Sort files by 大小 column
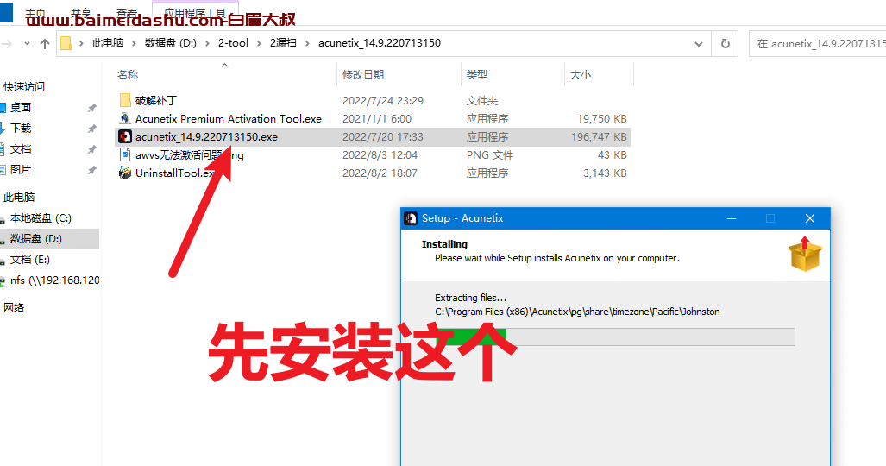 coord(581,75)
